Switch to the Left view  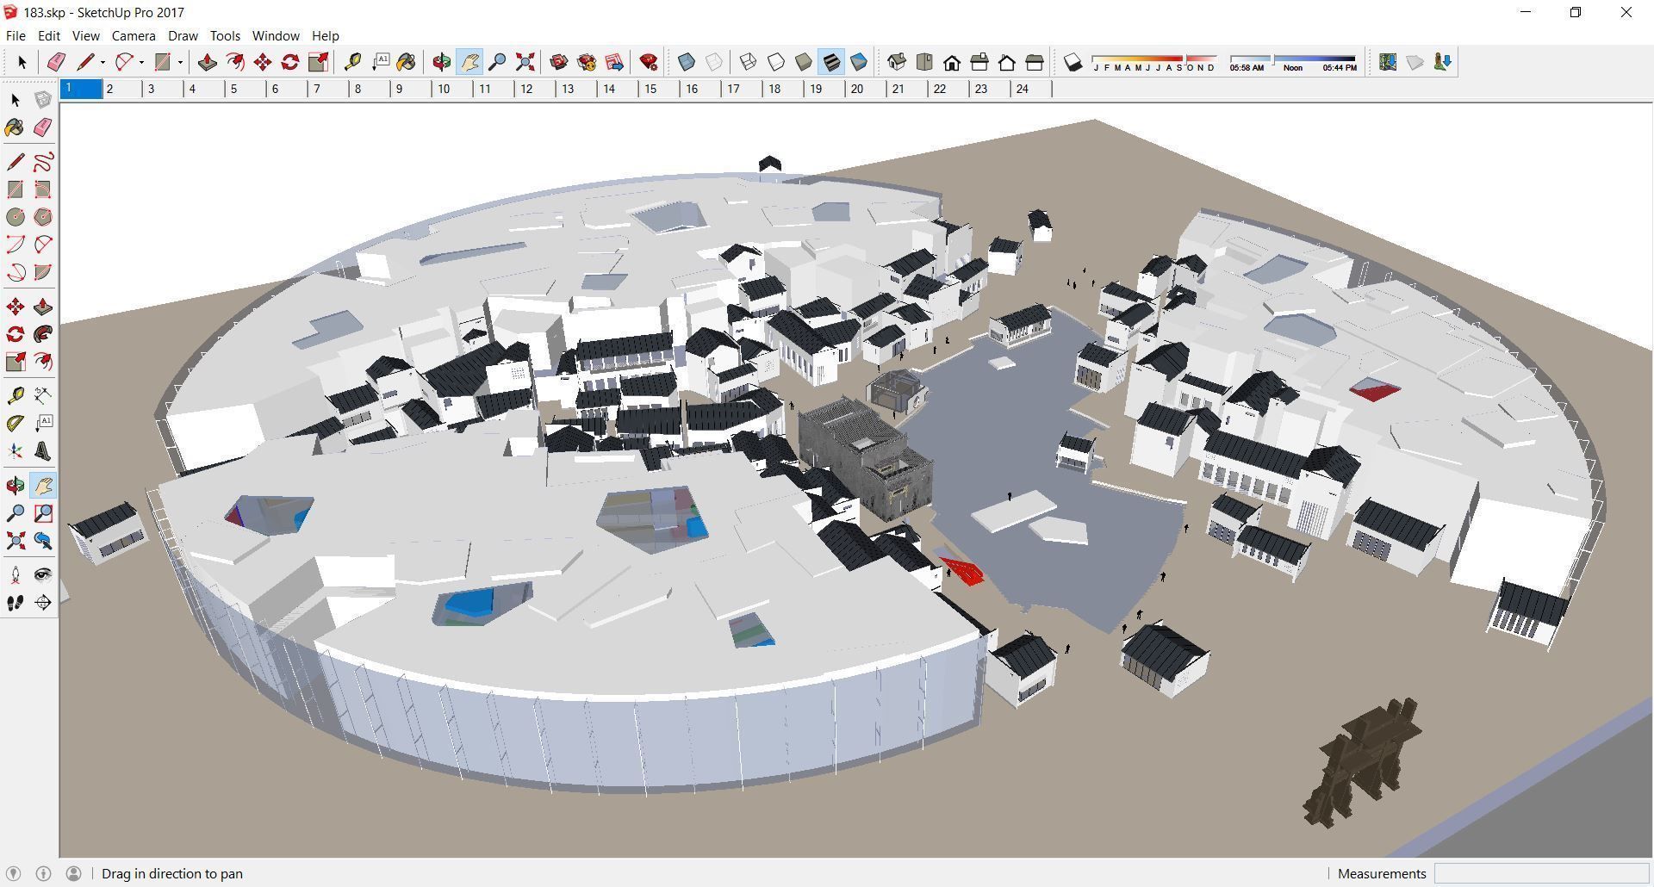click(1035, 62)
